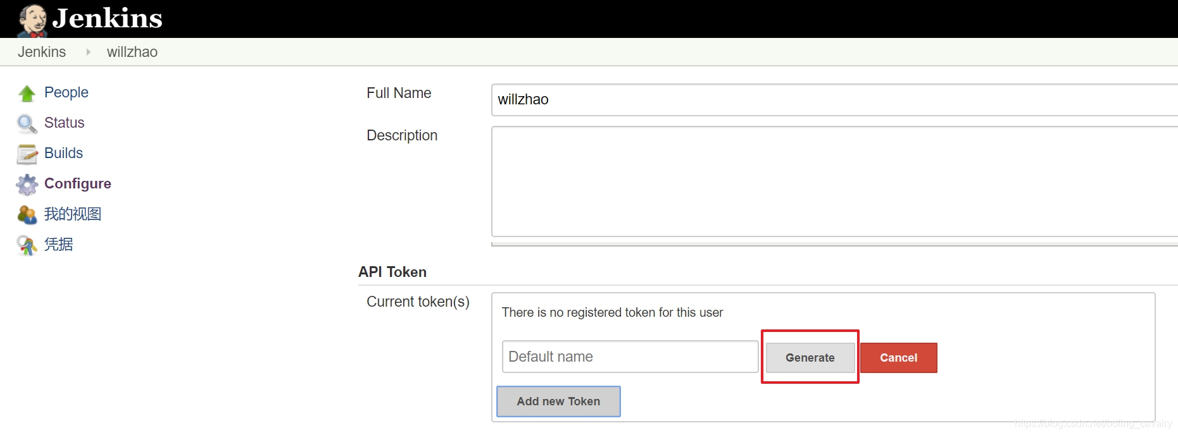Click the green arrow People icon
Image resolution: width=1178 pixels, height=435 pixels.
27,94
